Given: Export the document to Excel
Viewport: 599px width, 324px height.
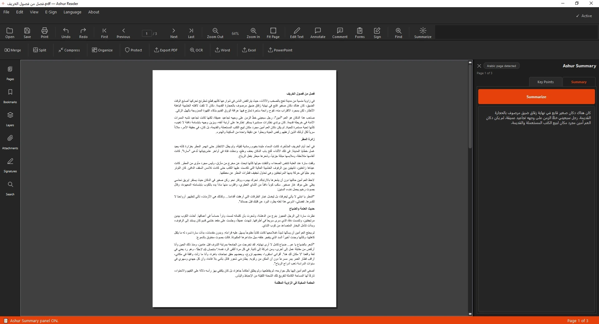Looking at the screenshot, I should [249, 50].
